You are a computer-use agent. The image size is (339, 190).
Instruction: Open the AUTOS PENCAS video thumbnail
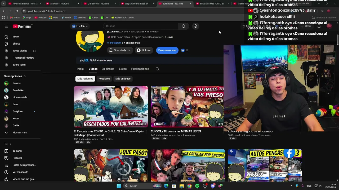[265, 165]
